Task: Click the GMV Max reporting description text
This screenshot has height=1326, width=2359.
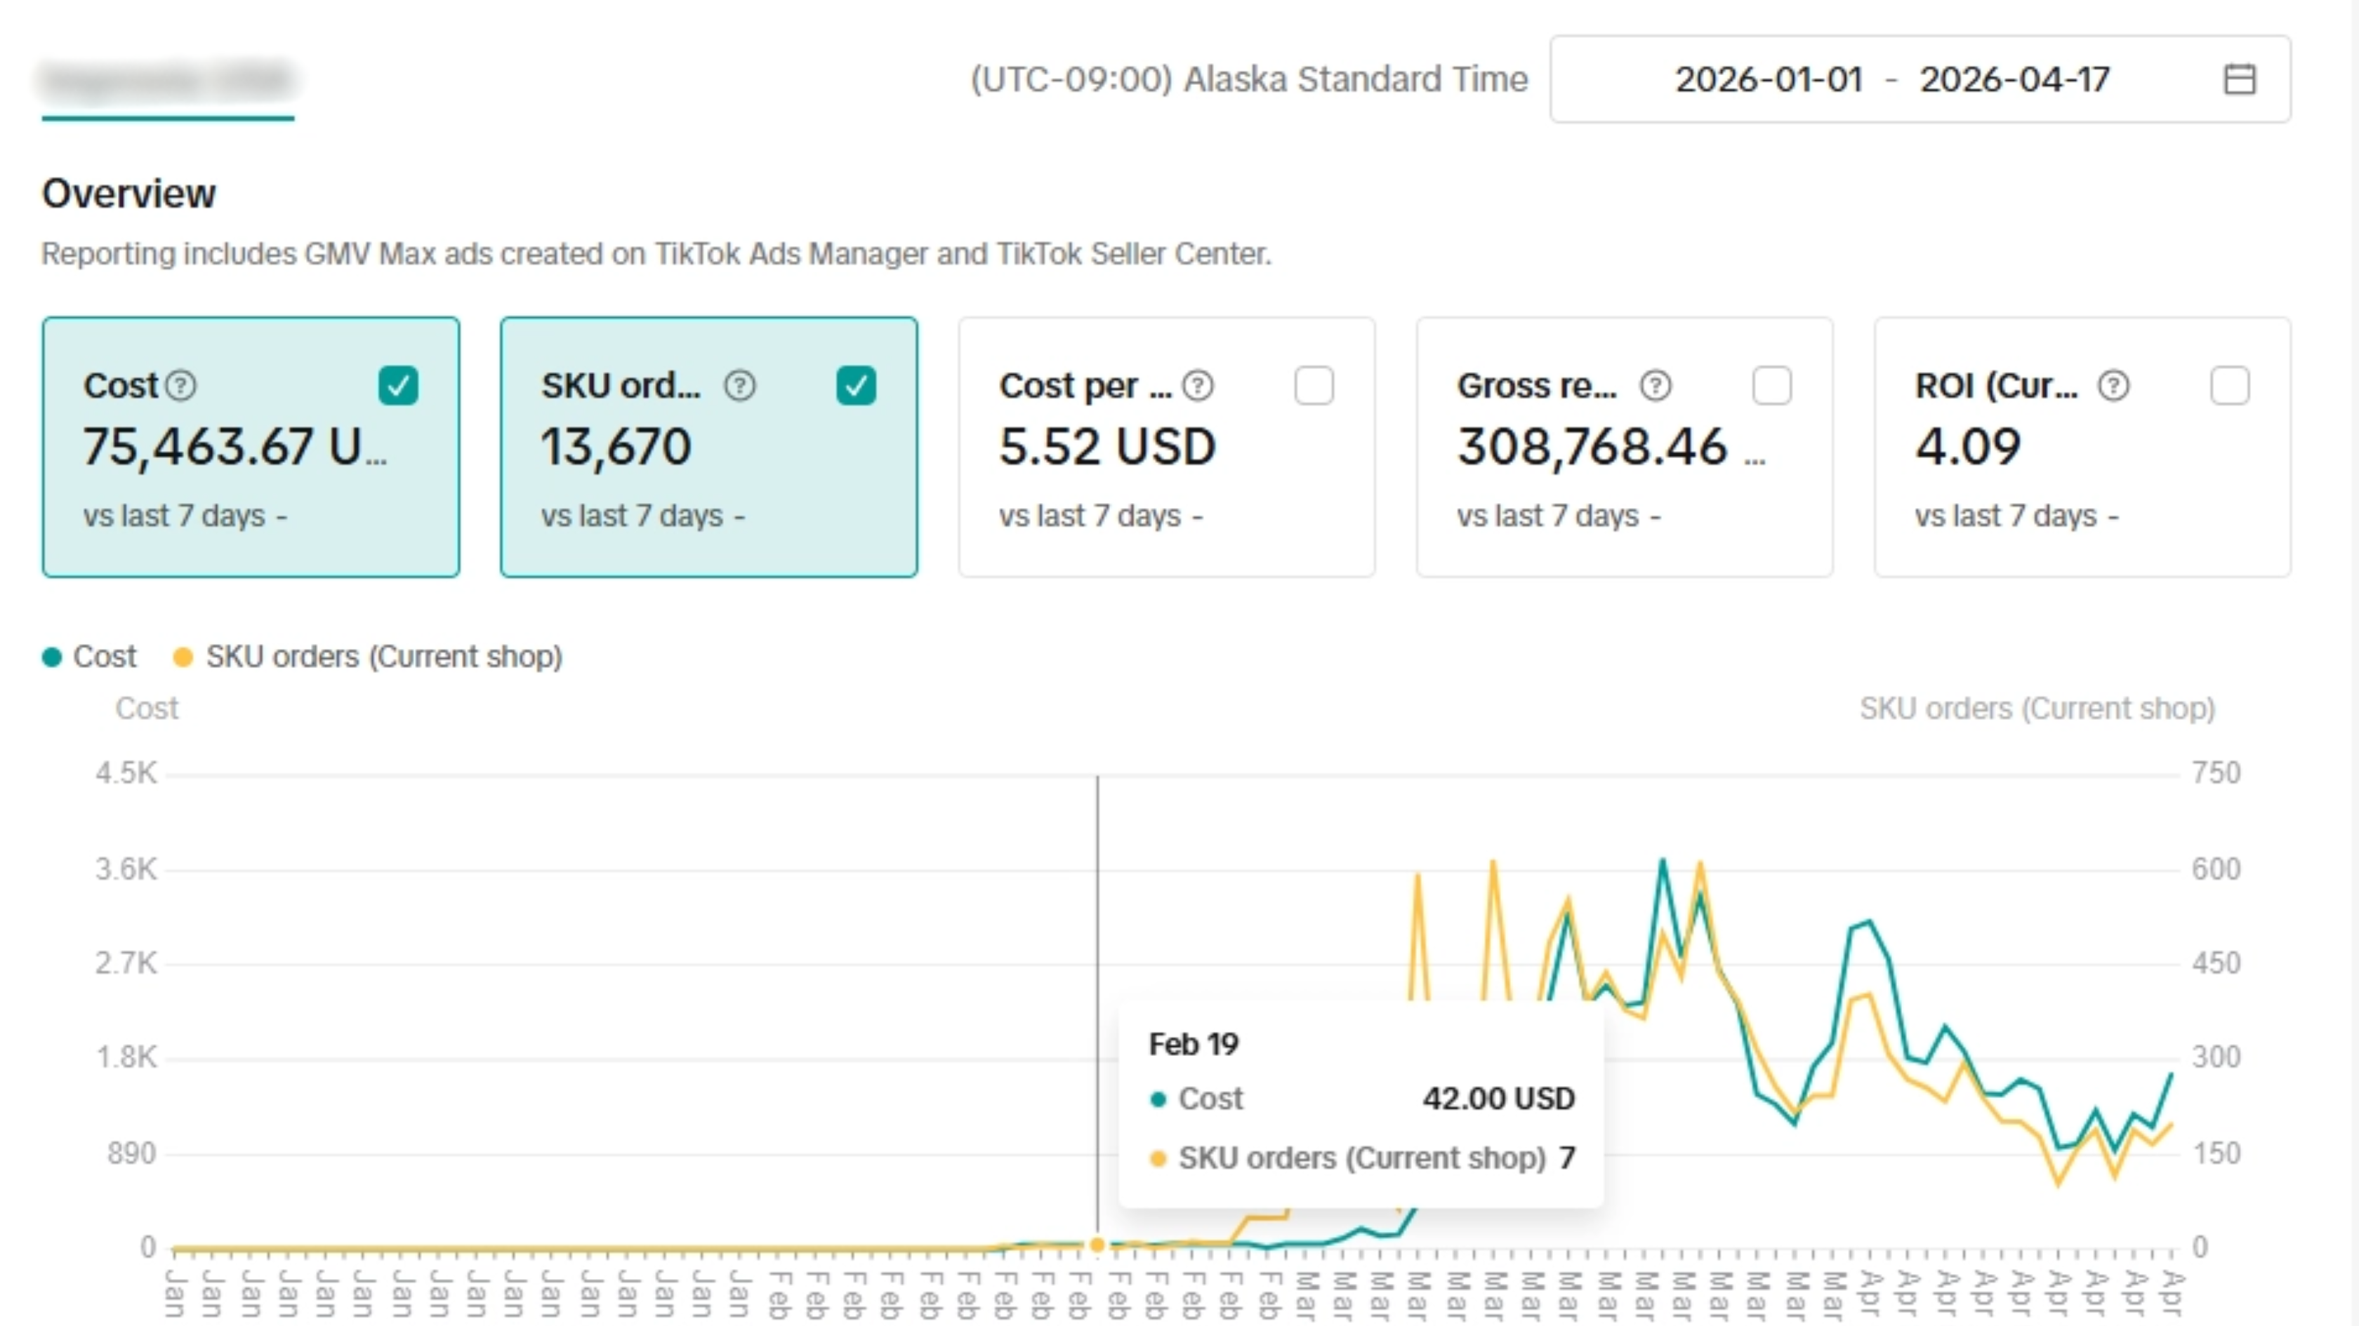Action: click(x=656, y=253)
